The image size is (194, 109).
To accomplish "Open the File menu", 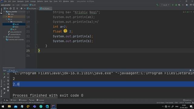I will coord(5,1).
